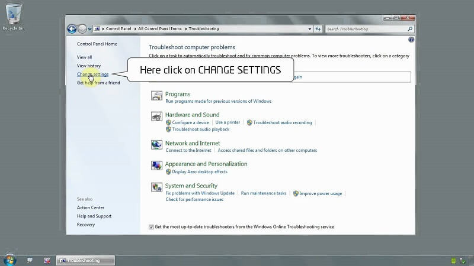Click shield icon beside Troubleshoot audio playback
This screenshot has height=266, width=474.
coord(168,129)
